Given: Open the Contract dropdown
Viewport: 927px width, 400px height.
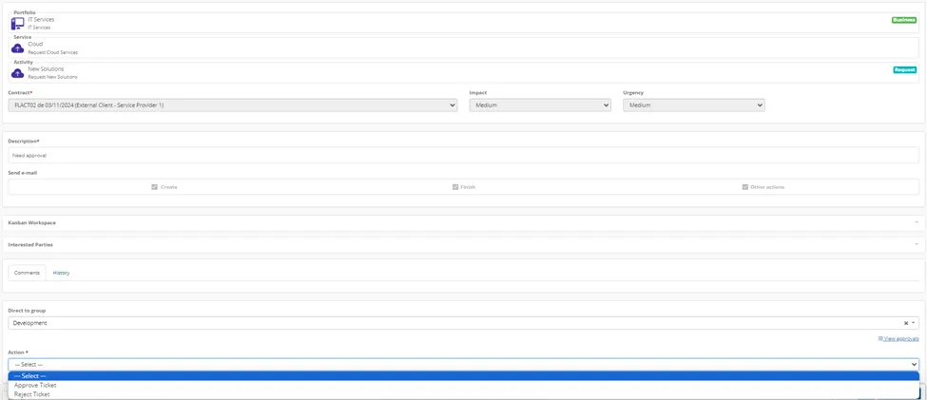Looking at the screenshot, I should click(233, 105).
